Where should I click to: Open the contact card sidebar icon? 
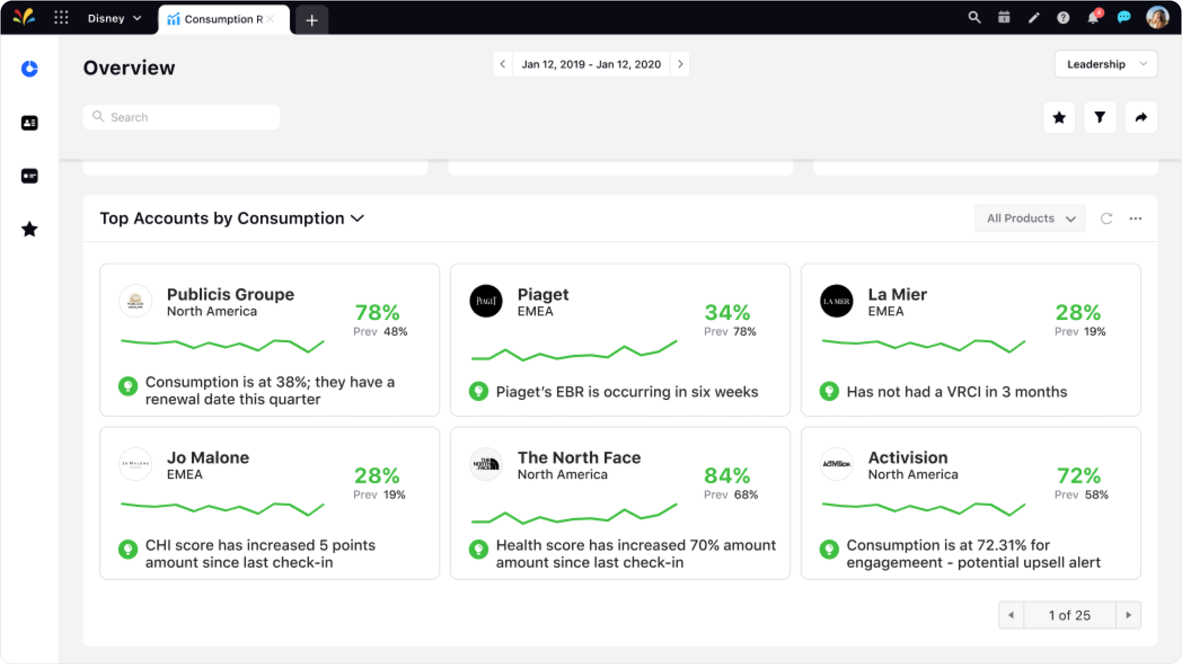tap(29, 123)
